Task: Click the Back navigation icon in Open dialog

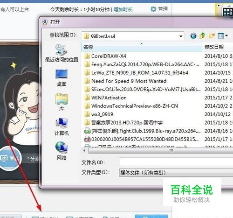Action: (x=193, y=36)
